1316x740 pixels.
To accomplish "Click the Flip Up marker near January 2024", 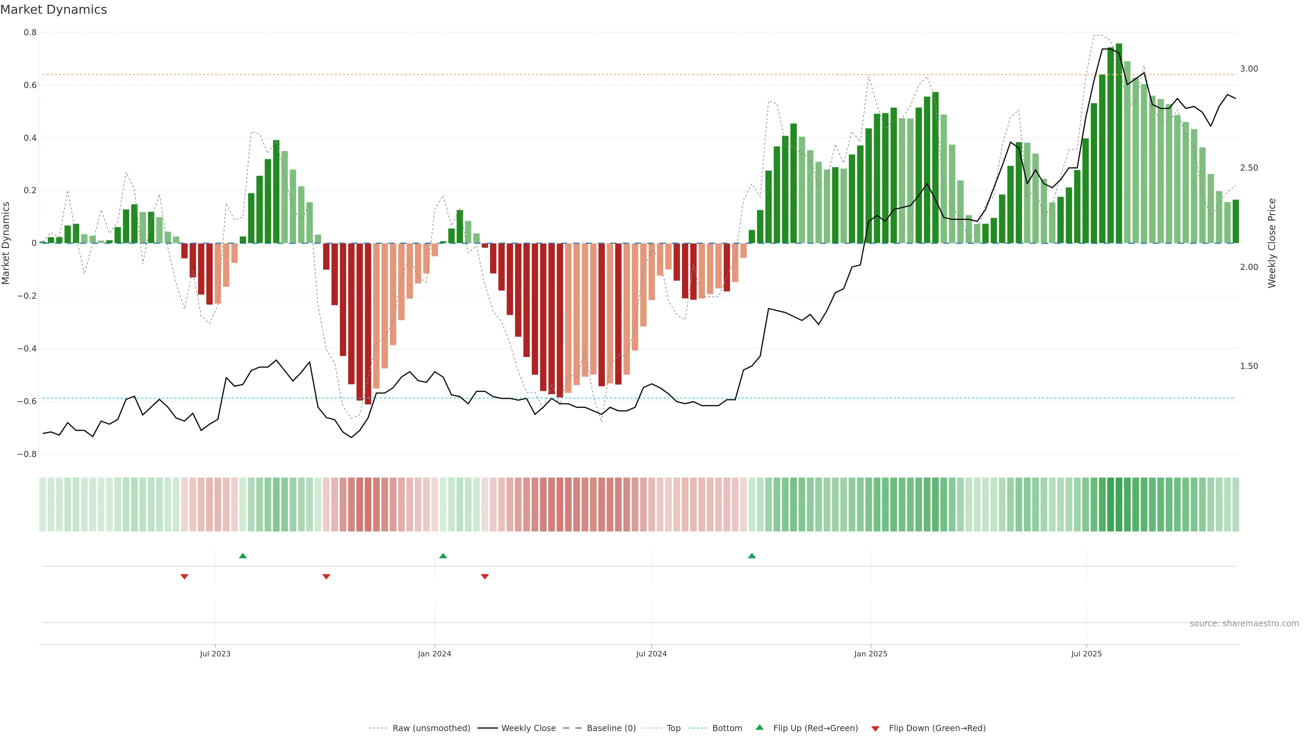I will (x=443, y=556).
